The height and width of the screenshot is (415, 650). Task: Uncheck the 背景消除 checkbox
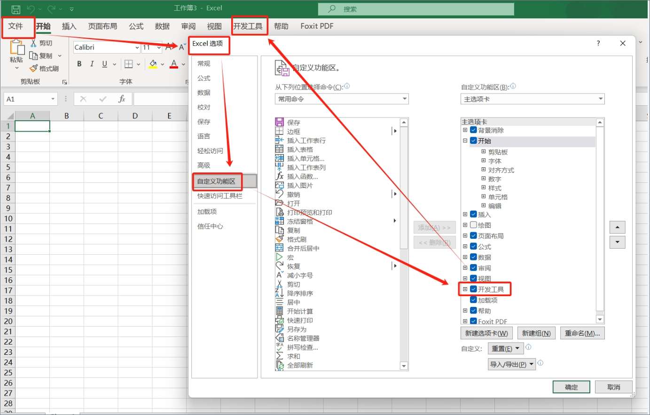tap(473, 130)
